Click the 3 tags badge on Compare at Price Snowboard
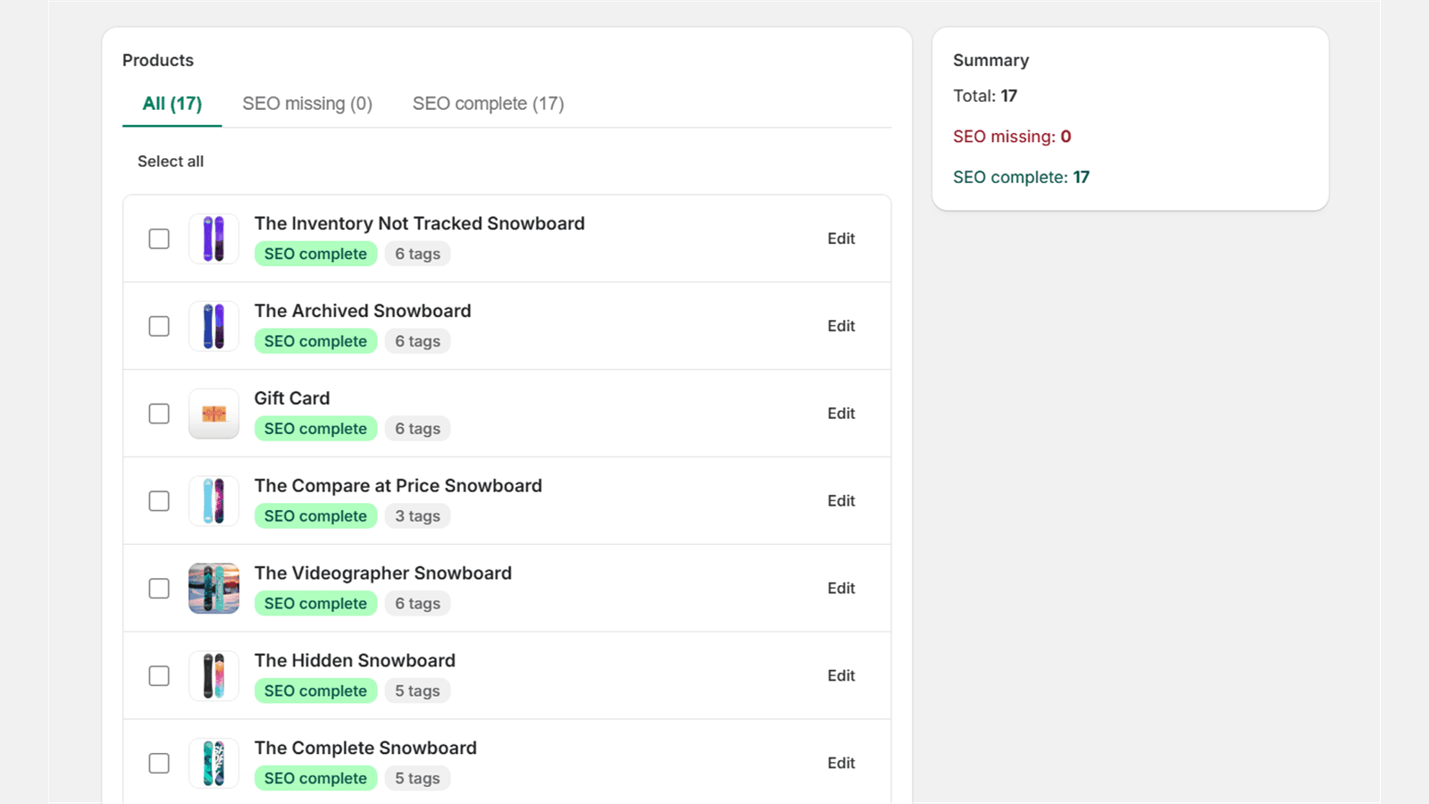 418,516
